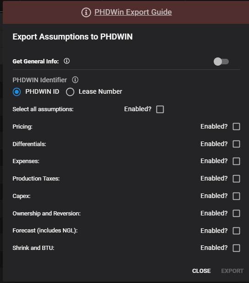
Task: Enable the Shrink and BTU checkbox
Action: 236,248
